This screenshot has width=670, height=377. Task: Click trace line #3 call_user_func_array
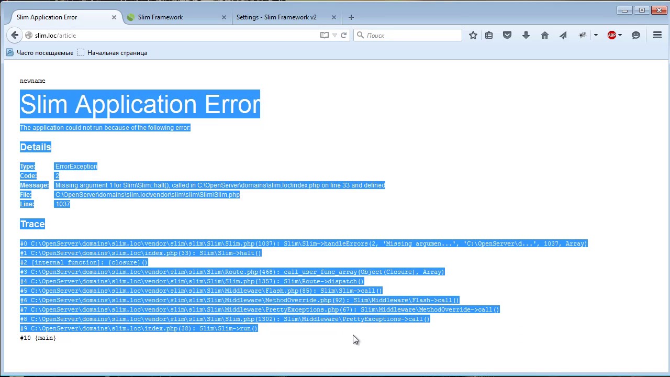point(232,272)
